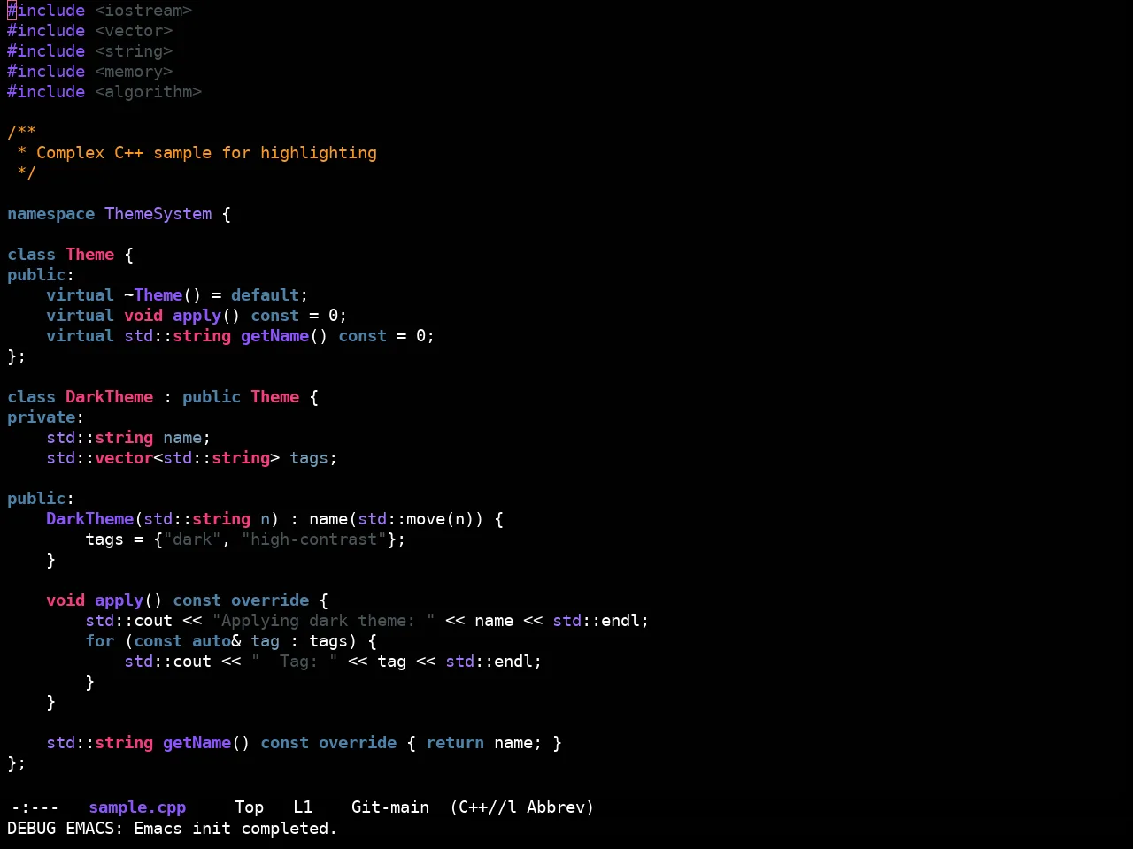
Task: Click 'DarkTheme' constructor name
Action: click(x=89, y=519)
